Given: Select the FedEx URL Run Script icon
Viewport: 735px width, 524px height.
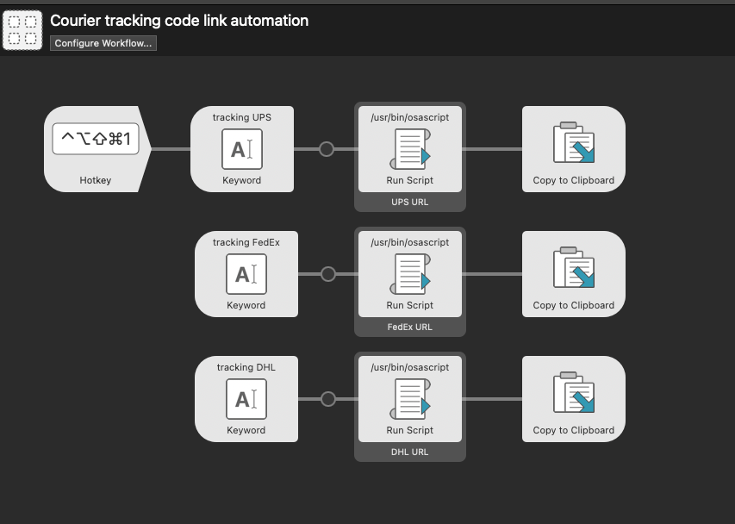Looking at the screenshot, I should [x=410, y=274].
